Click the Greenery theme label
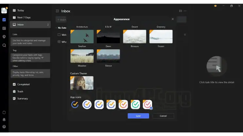243x136 pixels. (161, 27)
